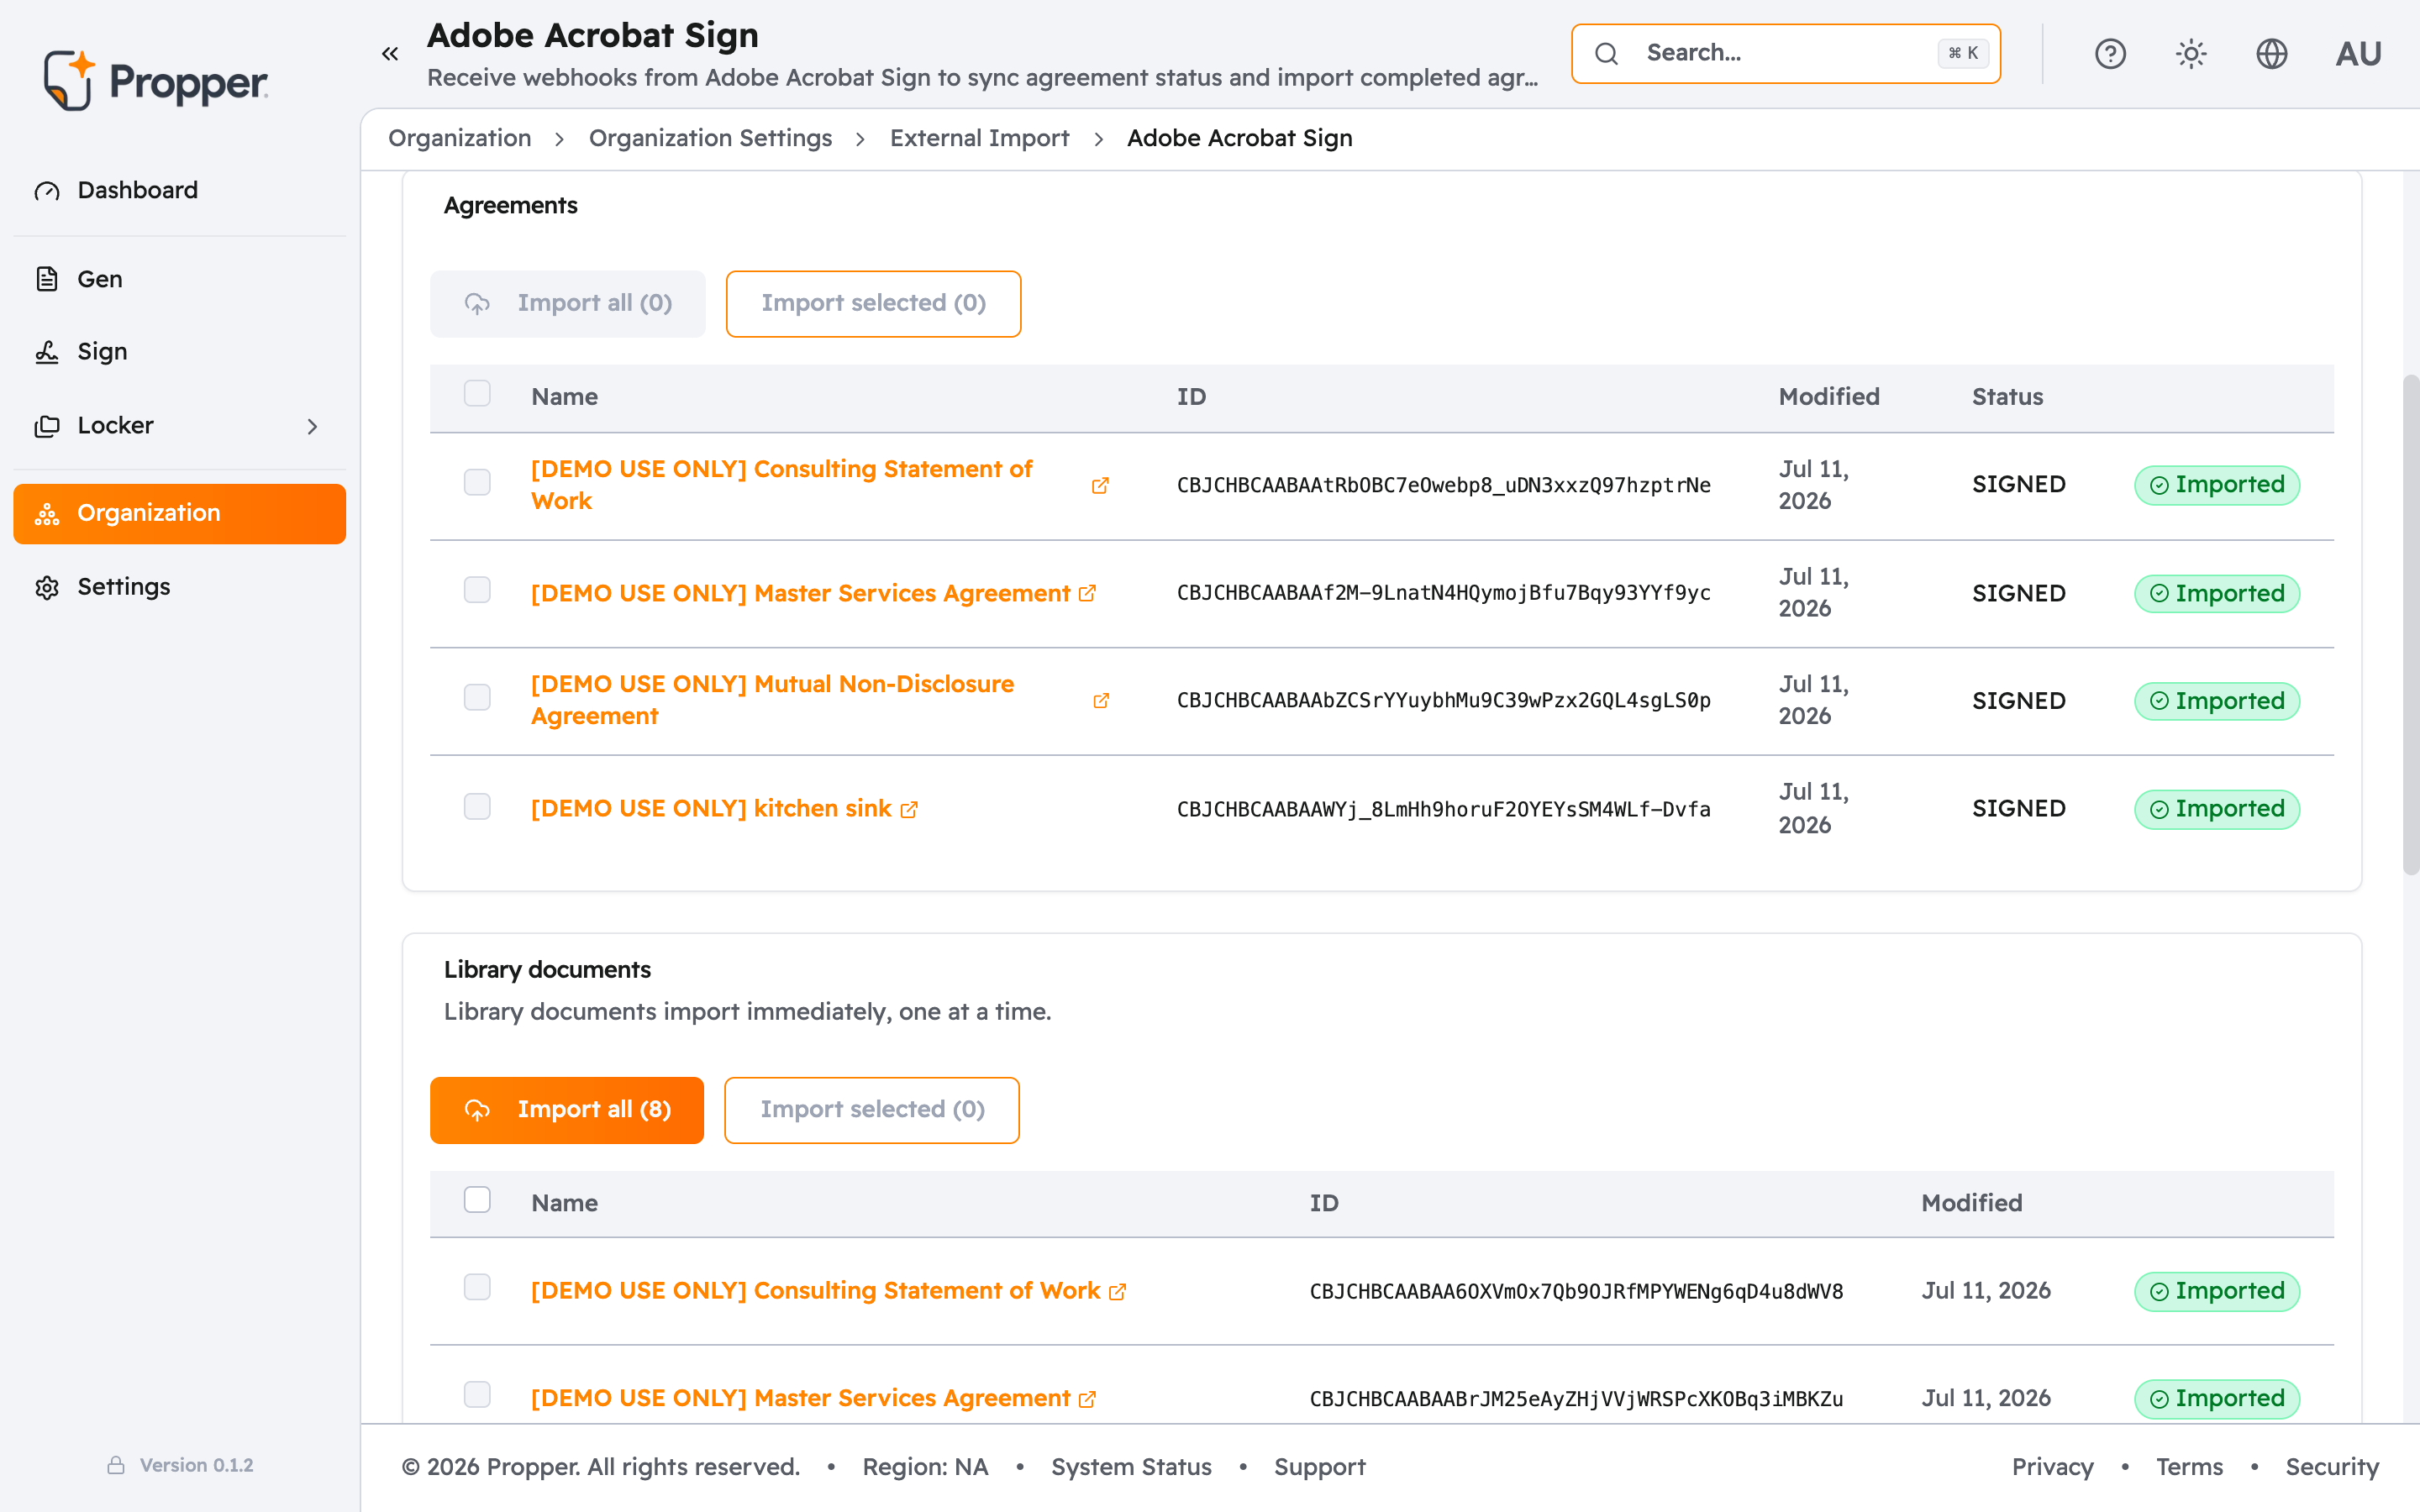Check the kitchen sink agreement row
This screenshot has height=1512, width=2420.
coord(477,807)
